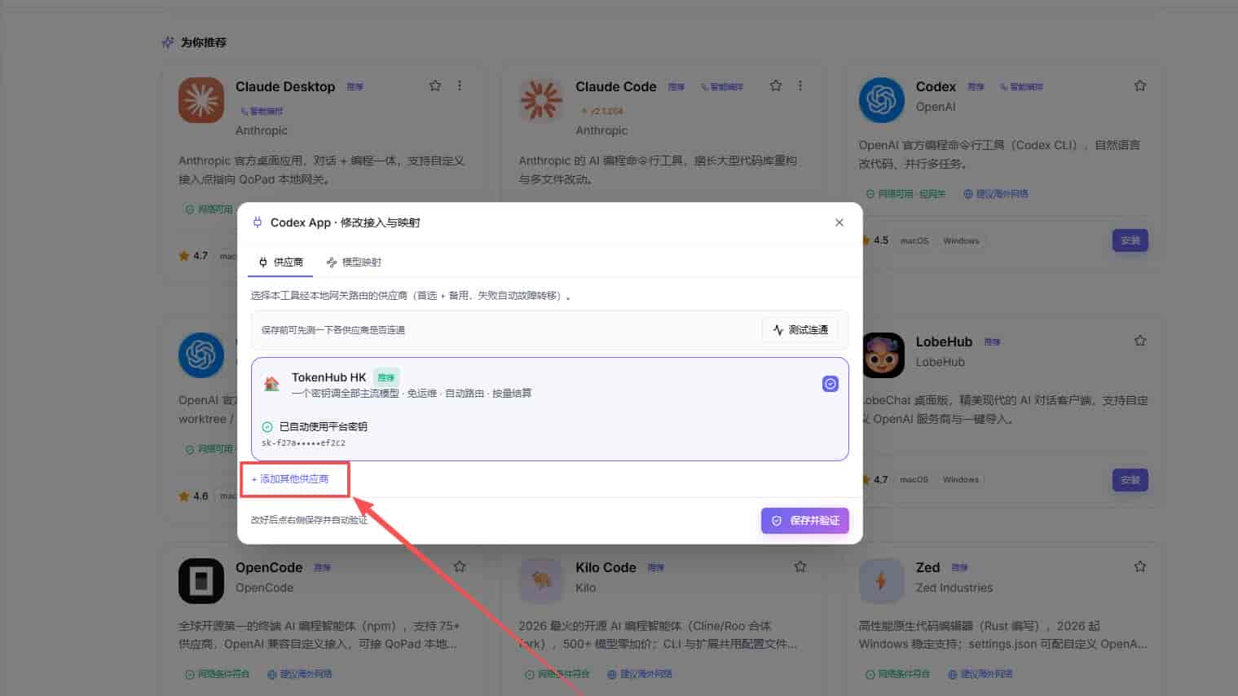Star the Kilo Code card
The height and width of the screenshot is (696, 1238).
(x=800, y=566)
